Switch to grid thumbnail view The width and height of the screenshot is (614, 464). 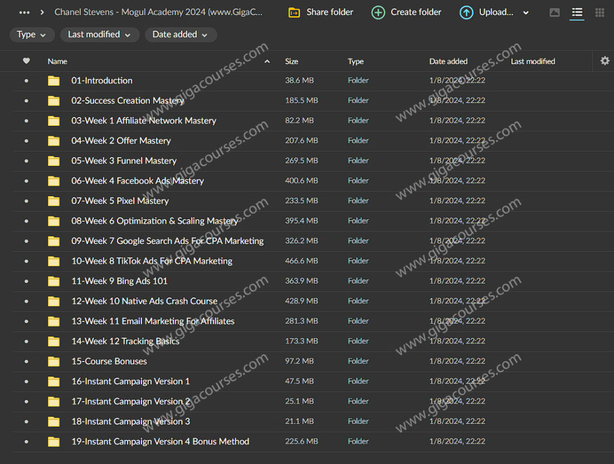tap(600, 13)
